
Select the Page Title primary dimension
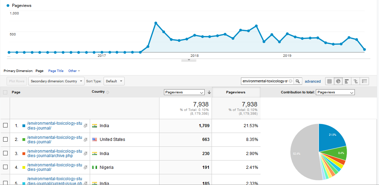[x=56, y=71]
